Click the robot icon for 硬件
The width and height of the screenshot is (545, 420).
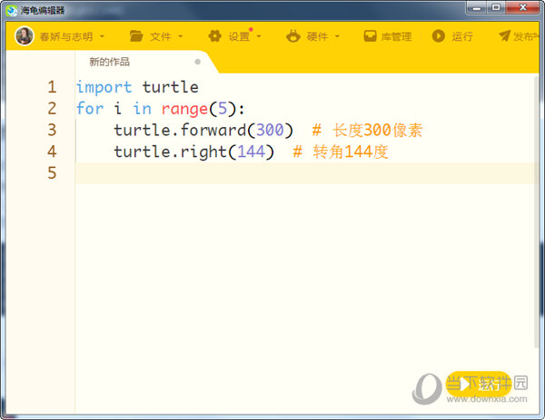292,36
